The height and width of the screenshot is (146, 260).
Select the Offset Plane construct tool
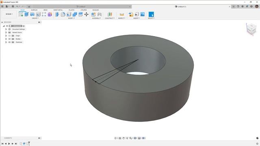coord(110,15)
